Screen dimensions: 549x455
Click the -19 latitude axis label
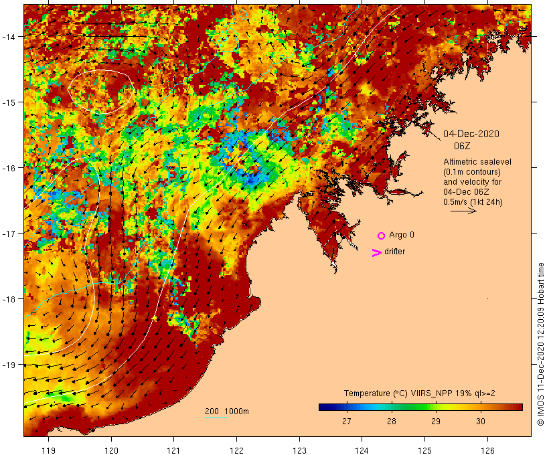[x=8, y=365]
